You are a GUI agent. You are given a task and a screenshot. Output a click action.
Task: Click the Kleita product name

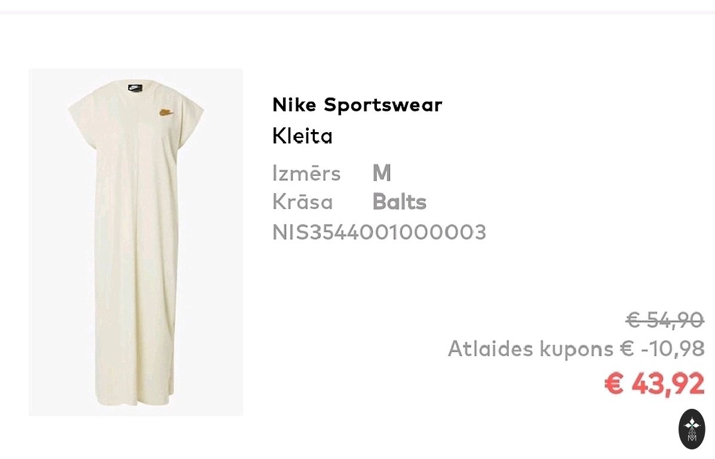(x=302, y=136)
